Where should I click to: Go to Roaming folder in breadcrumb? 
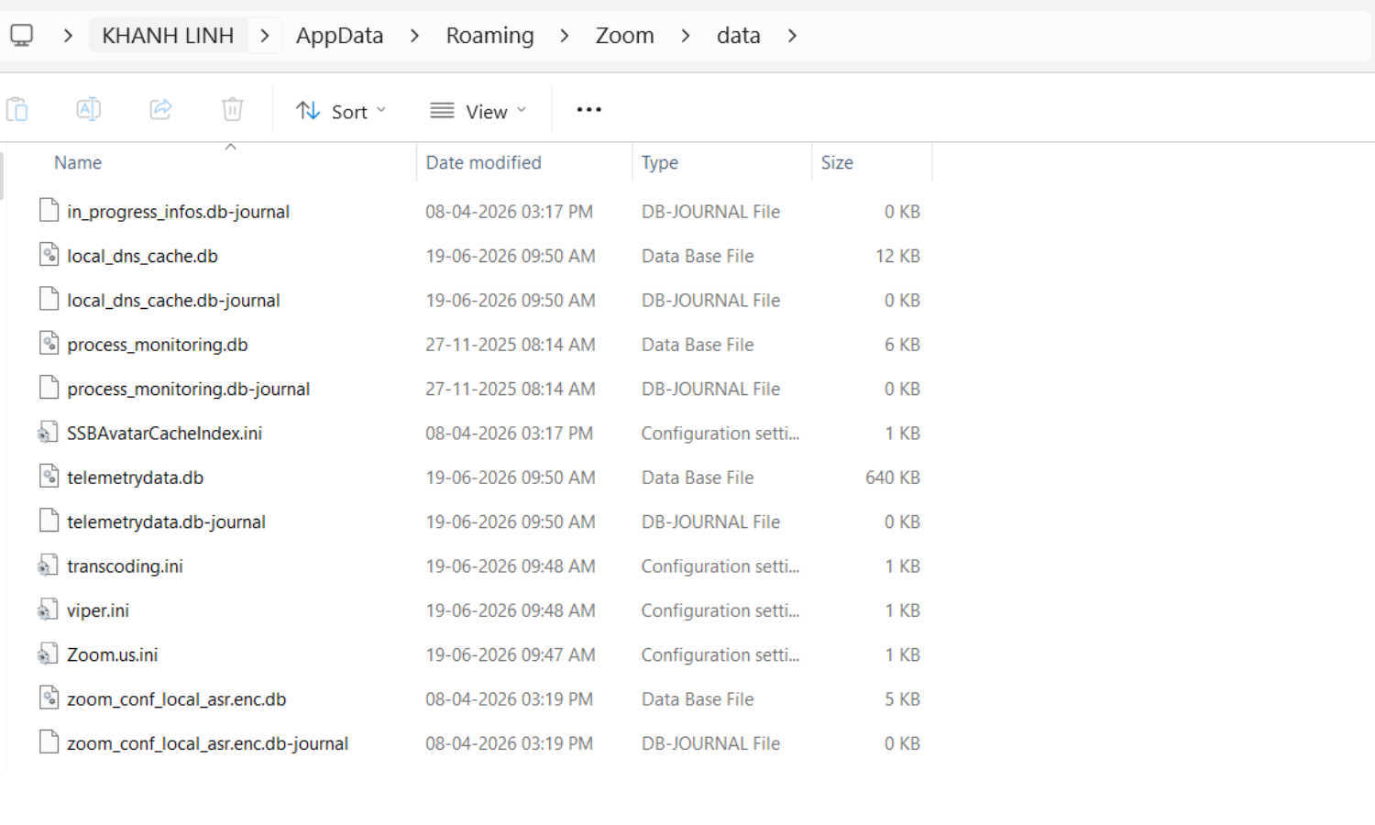489,36
